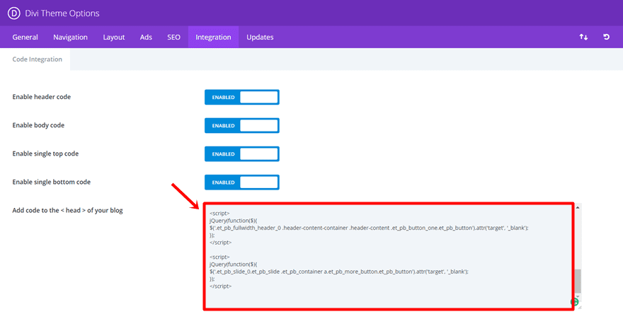Select the Integration tab

point(213,37)
